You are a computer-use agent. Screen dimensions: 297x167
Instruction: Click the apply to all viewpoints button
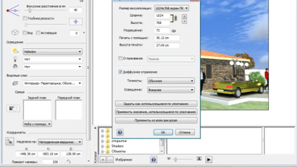pyautogui.click(x=156, y=120)
